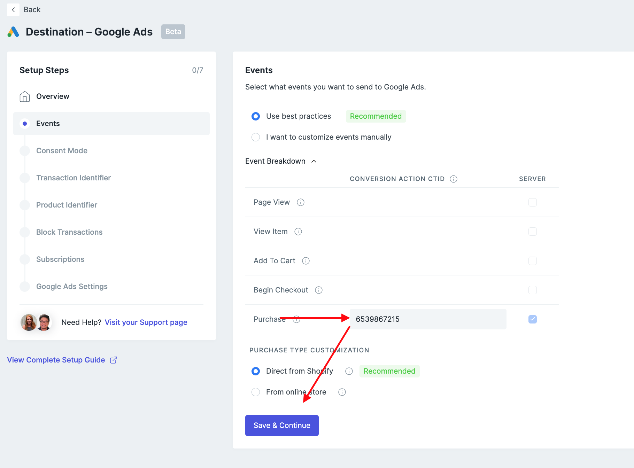Click the Setup Steps heading

tap(44, 70)
